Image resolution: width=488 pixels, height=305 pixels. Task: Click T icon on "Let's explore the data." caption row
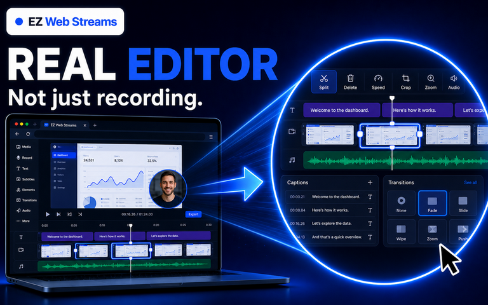(370, 224)
